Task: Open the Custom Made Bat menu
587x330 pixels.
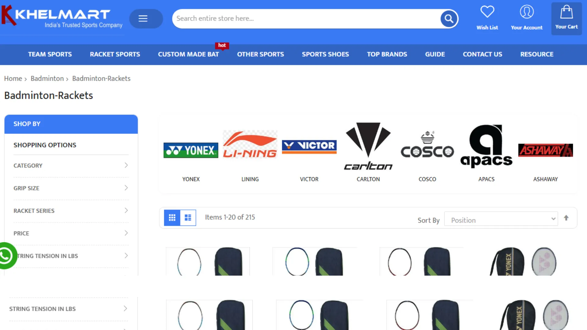Action: tap(188, 54)
